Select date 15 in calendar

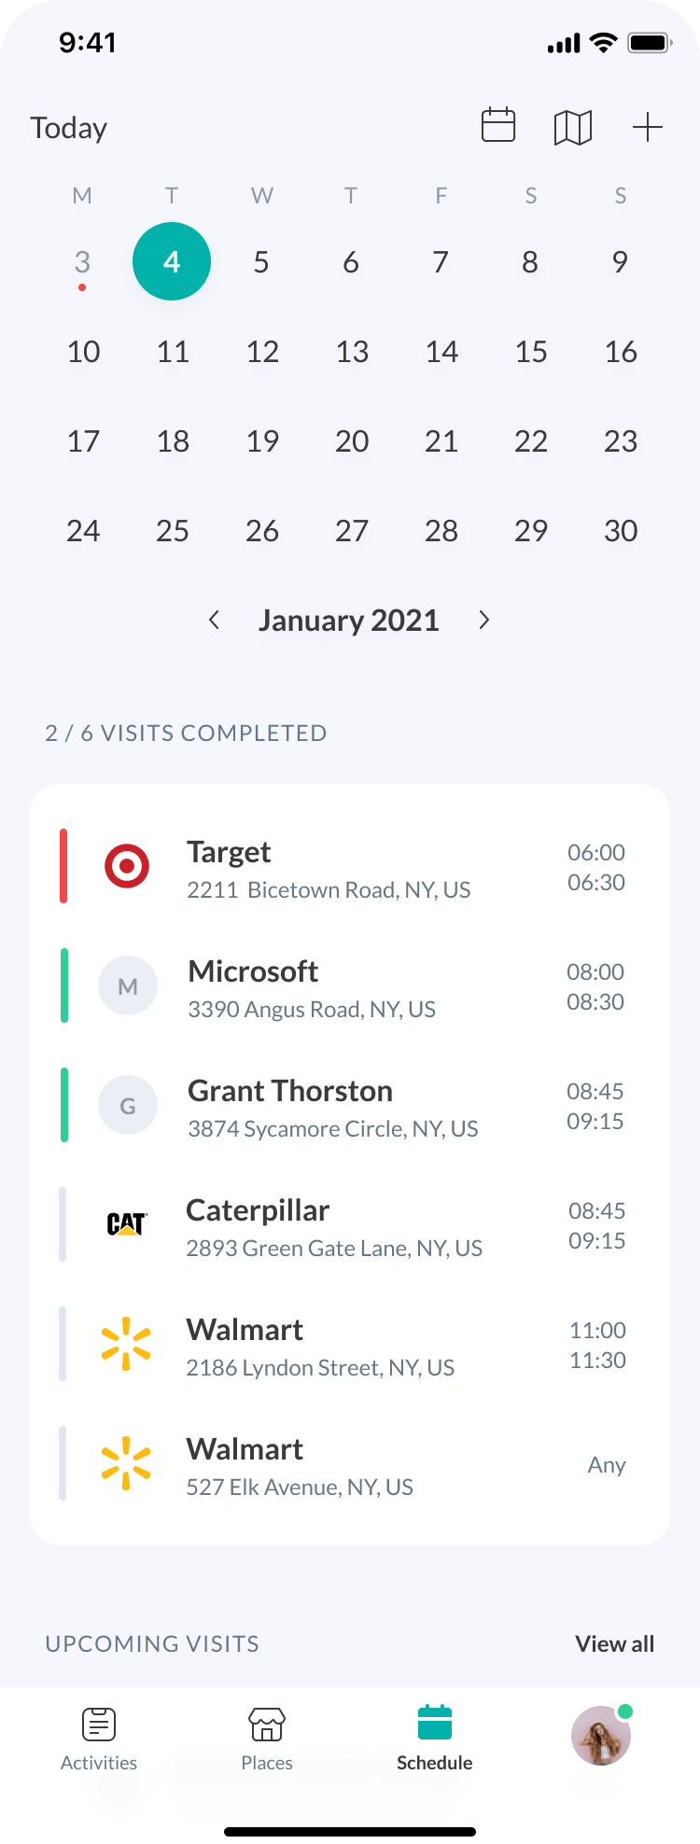tap(531, 352)
